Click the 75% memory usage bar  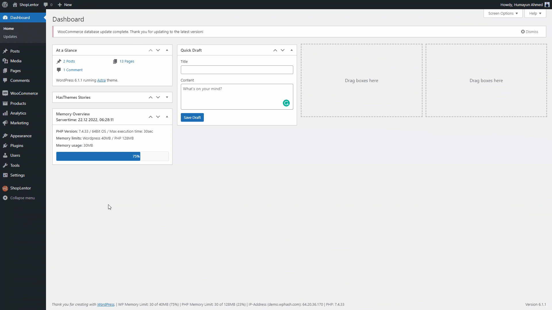pos(98,156)
